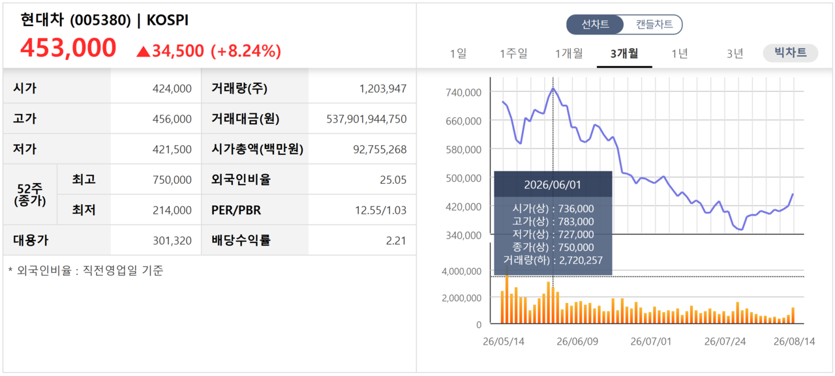This screenshot has width=835, height=376.
Task: Click the 740,000 y-axis label
Action: (x=463, y=93)
